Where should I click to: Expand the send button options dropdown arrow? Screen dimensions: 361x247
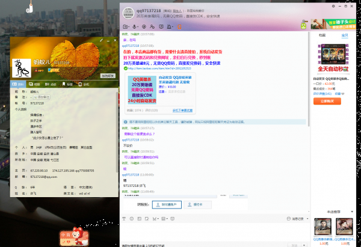(x=304, y=245)
